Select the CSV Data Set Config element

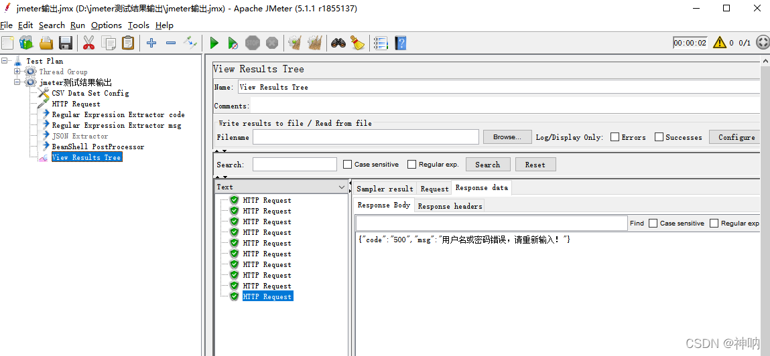(x=90, y=93)
